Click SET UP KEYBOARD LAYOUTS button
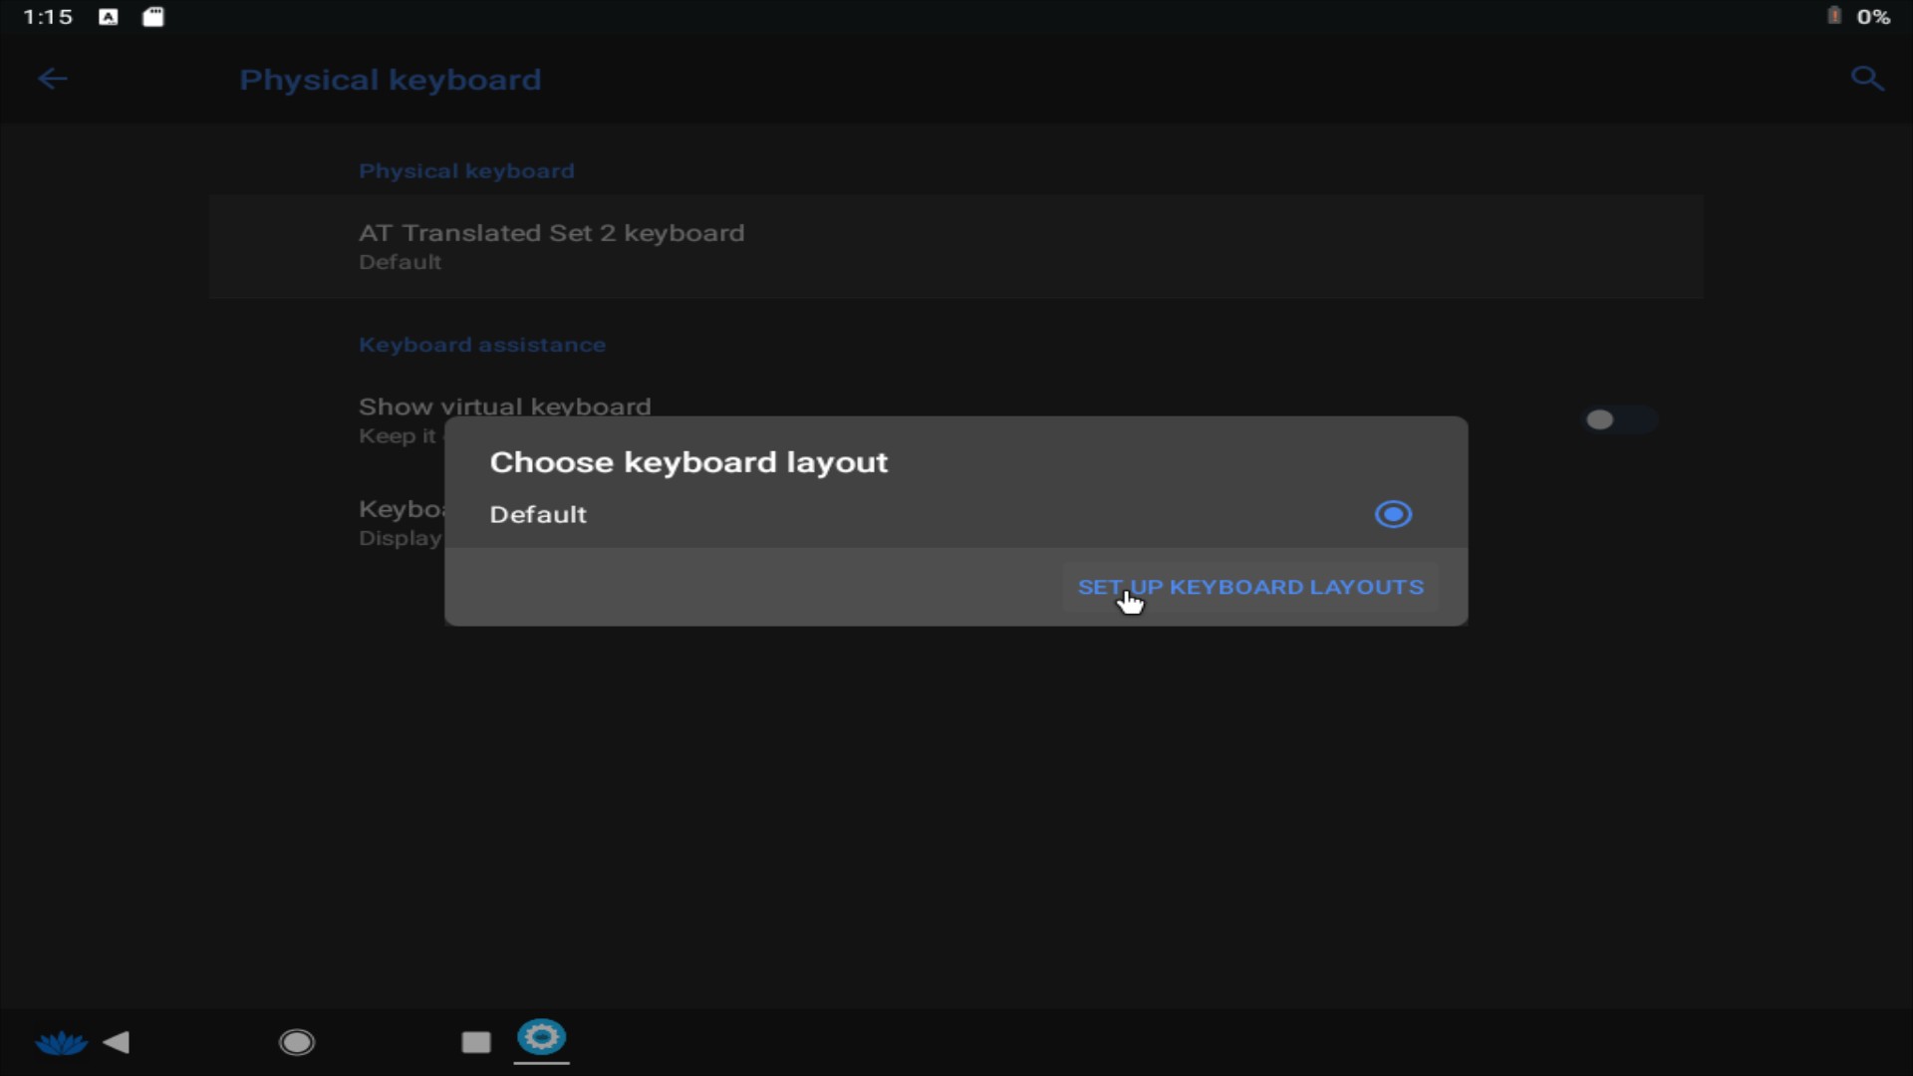Viewport: 1913px width, 1076px height. [1250, 587]
